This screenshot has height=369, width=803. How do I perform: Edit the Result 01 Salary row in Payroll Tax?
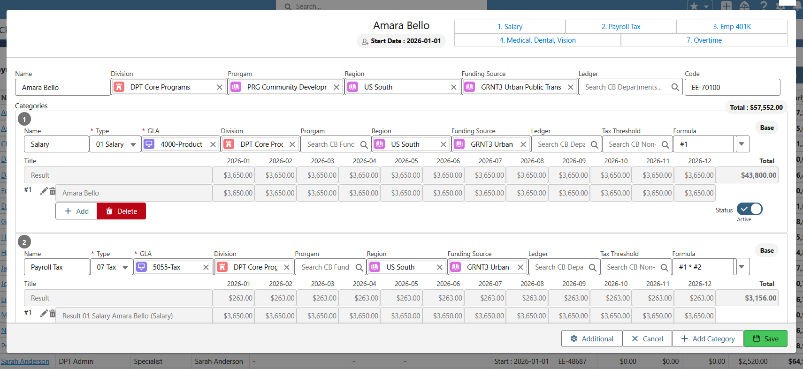pos(44,313)
